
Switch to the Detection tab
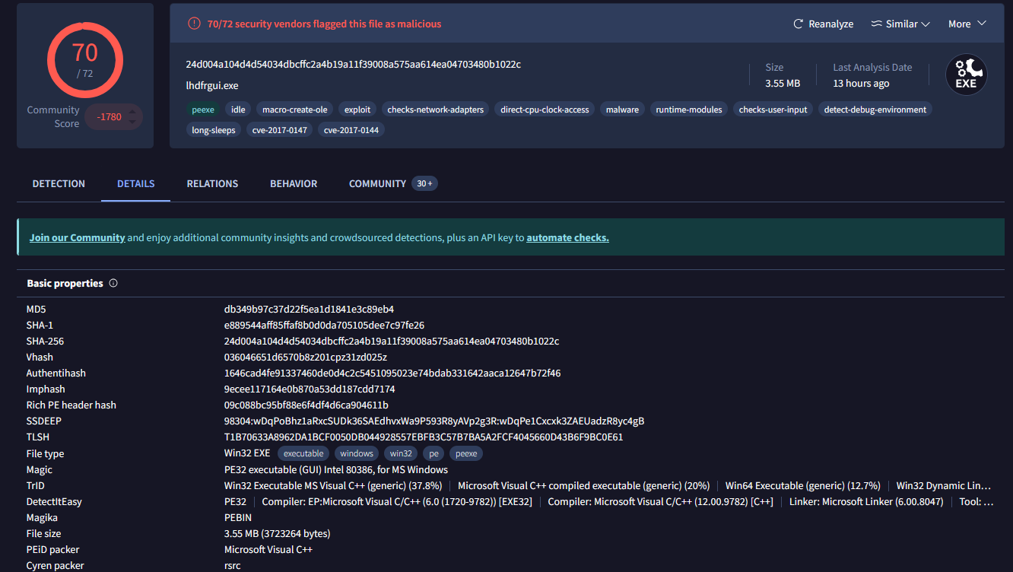coord(59,183)
